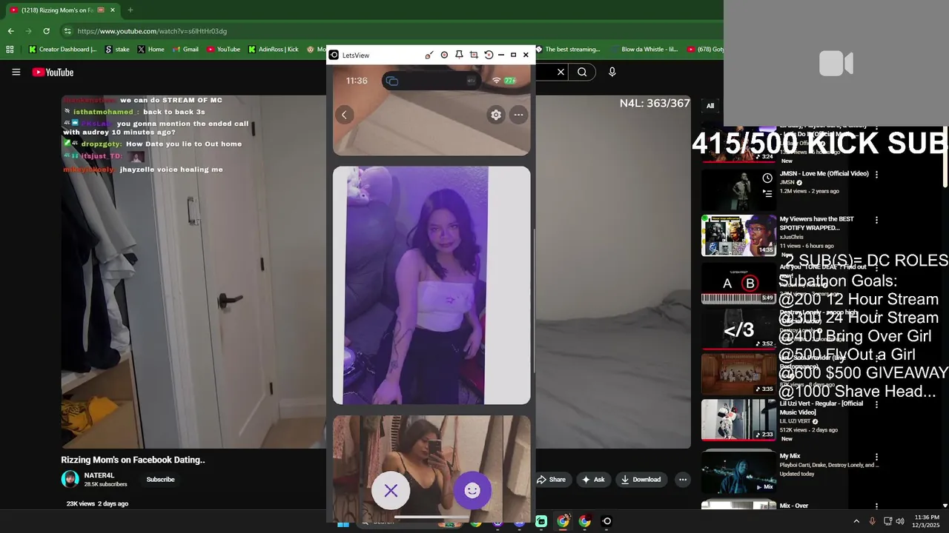Open My Mix playlist thumbnail
Image resolution: width=949 pixels, height=533 pixels.
click(738, 471)
